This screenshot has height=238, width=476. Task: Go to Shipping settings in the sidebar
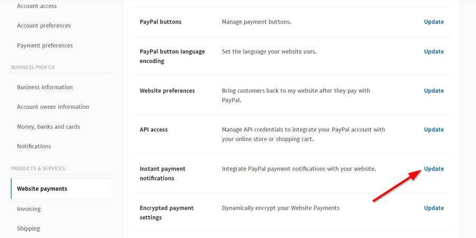[28, 229]
